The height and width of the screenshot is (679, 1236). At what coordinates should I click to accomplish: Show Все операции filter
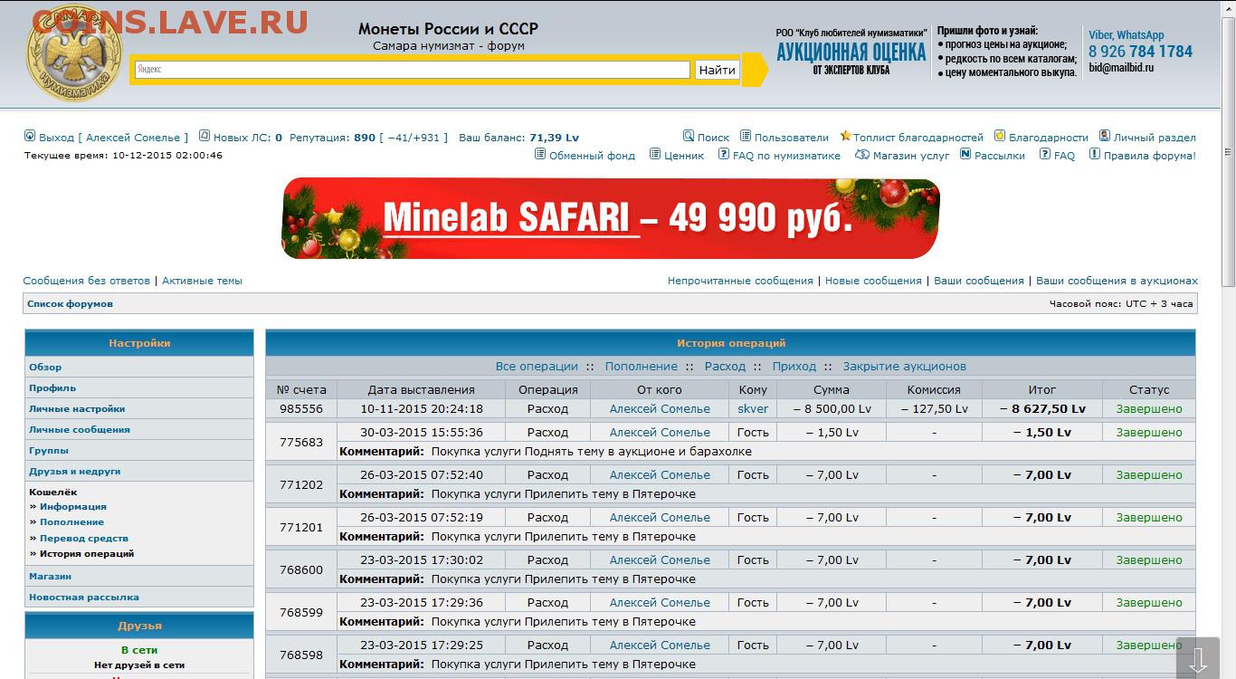click(537, 367)
